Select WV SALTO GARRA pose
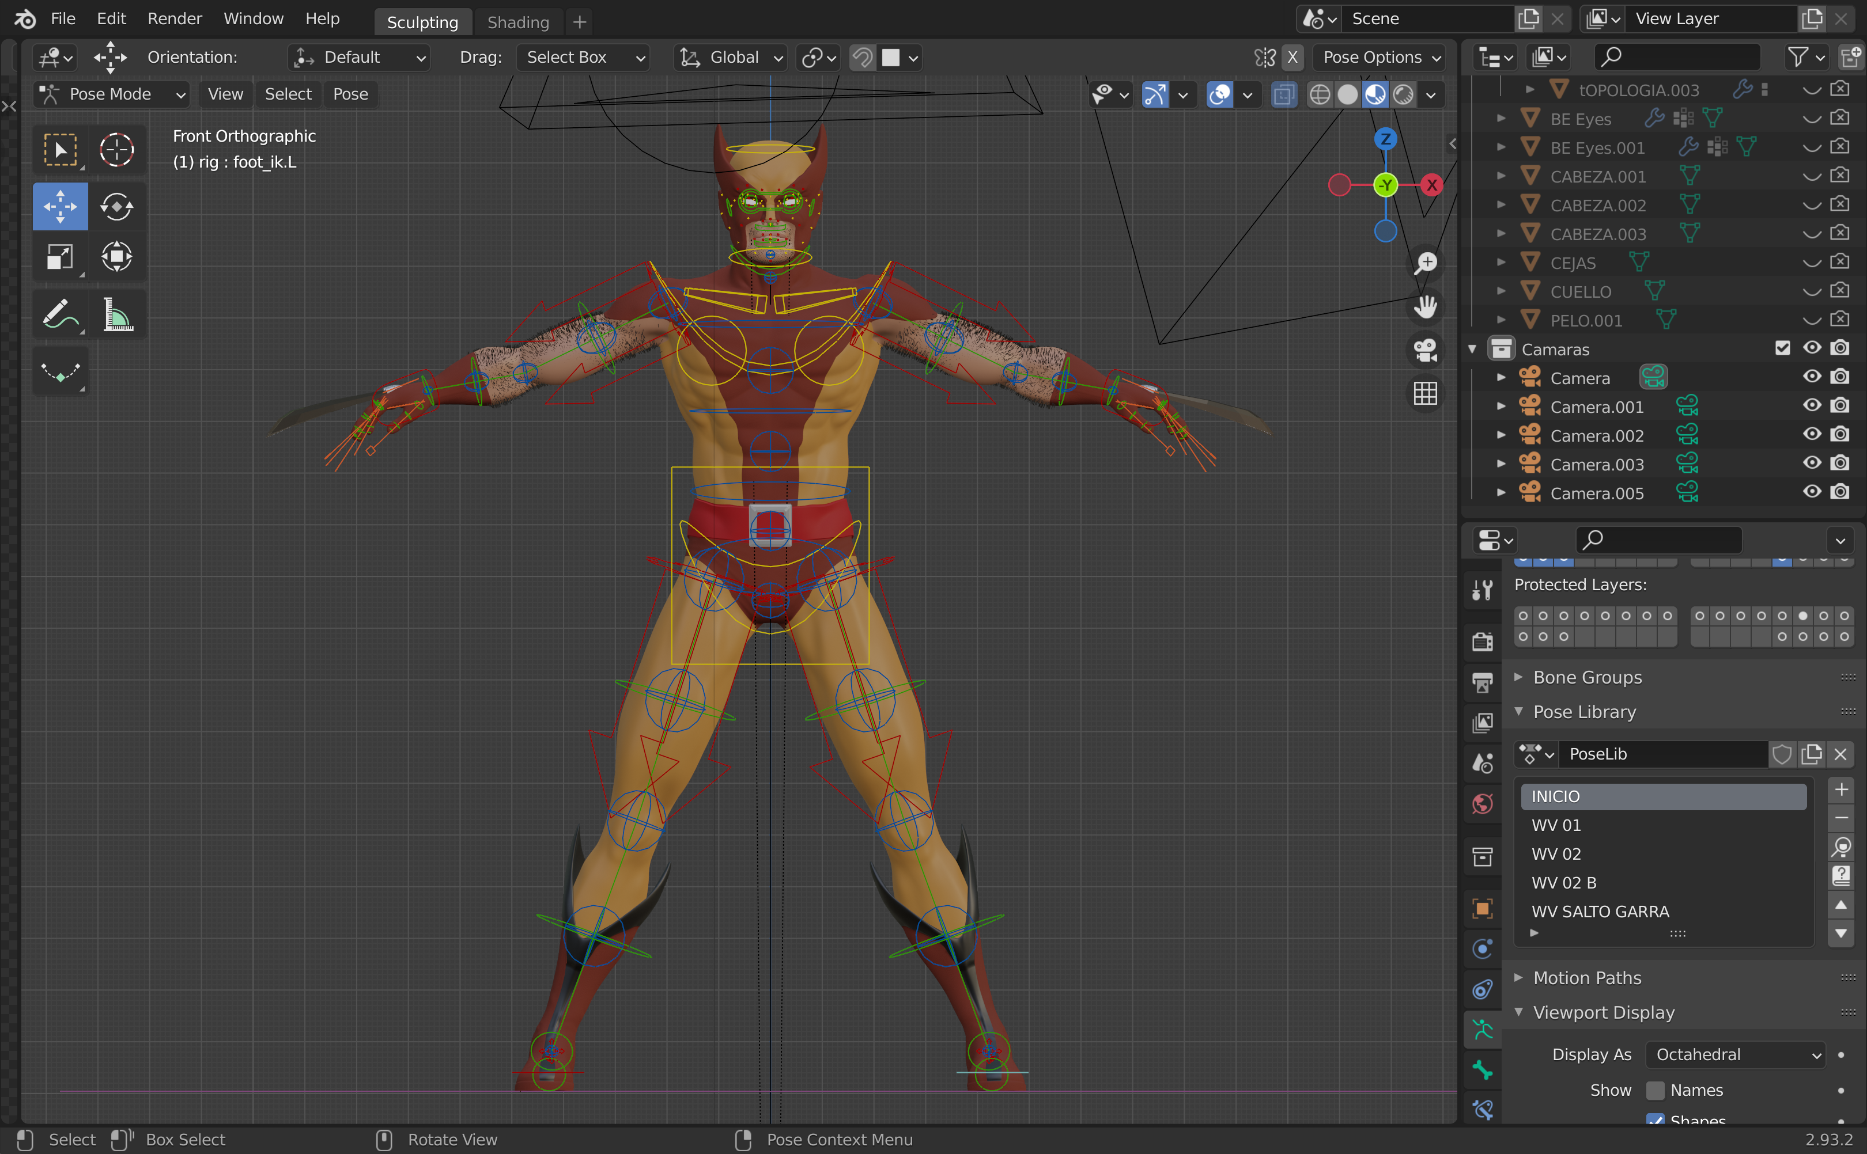 point(1600,912)
